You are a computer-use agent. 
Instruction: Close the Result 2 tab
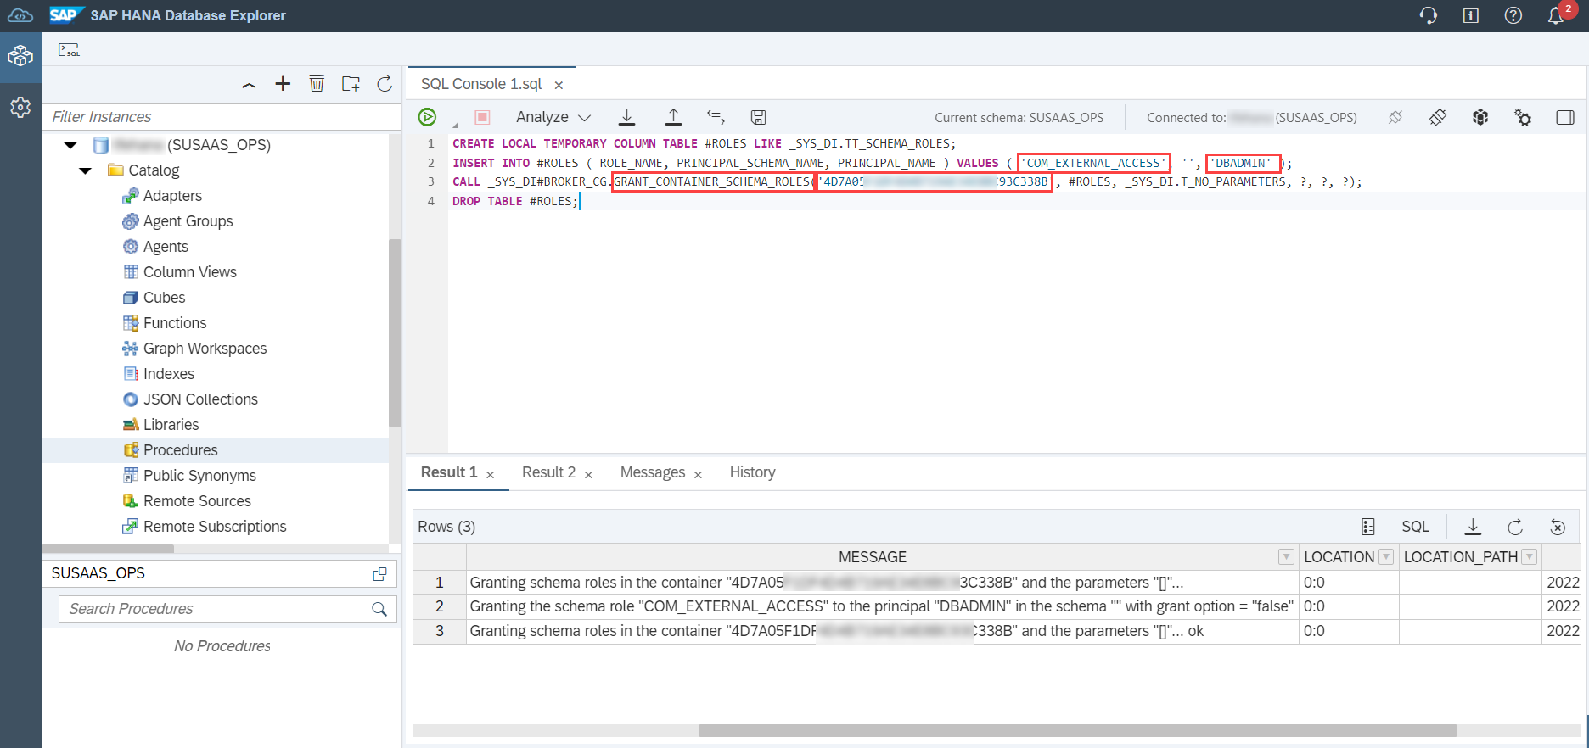[x=588, y=475]
